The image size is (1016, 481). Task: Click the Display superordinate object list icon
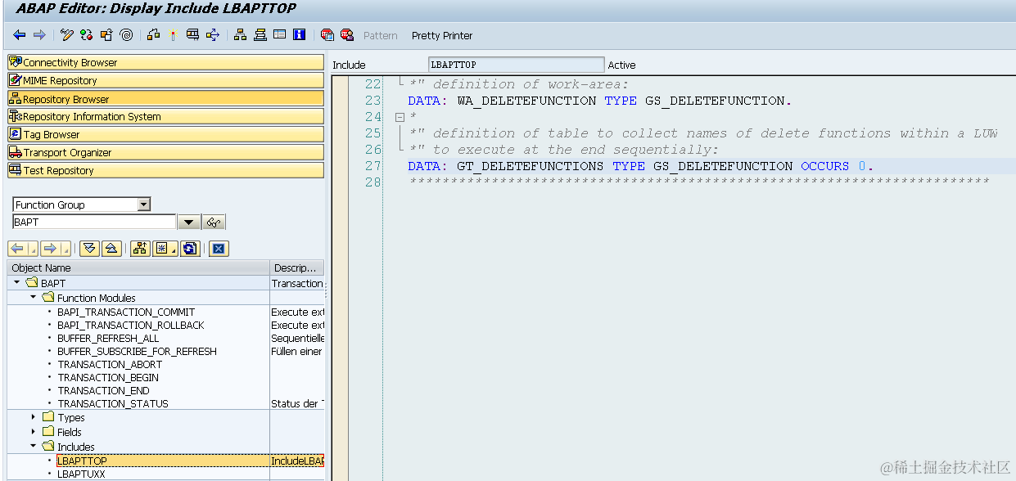point(139,249)
